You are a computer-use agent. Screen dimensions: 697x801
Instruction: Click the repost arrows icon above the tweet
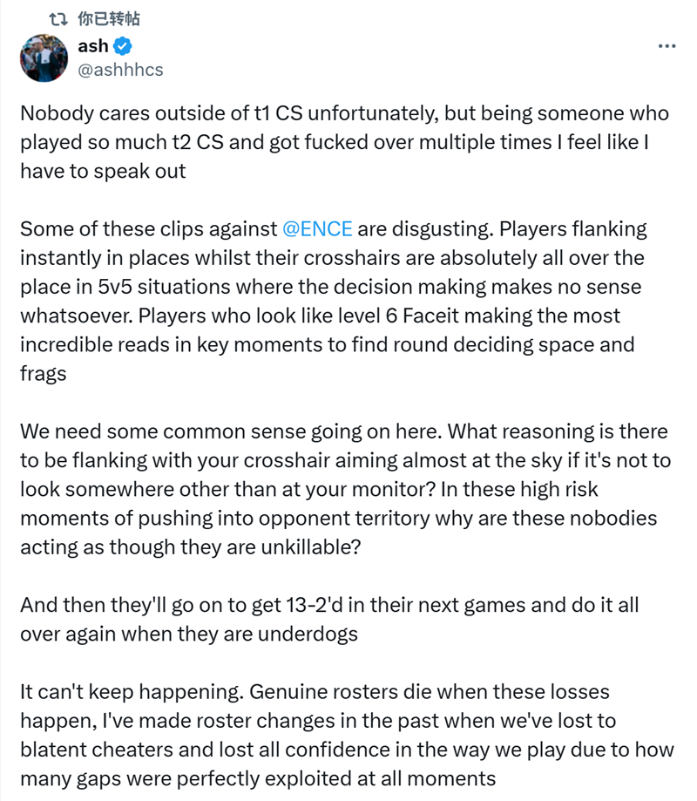coord(58,19)
